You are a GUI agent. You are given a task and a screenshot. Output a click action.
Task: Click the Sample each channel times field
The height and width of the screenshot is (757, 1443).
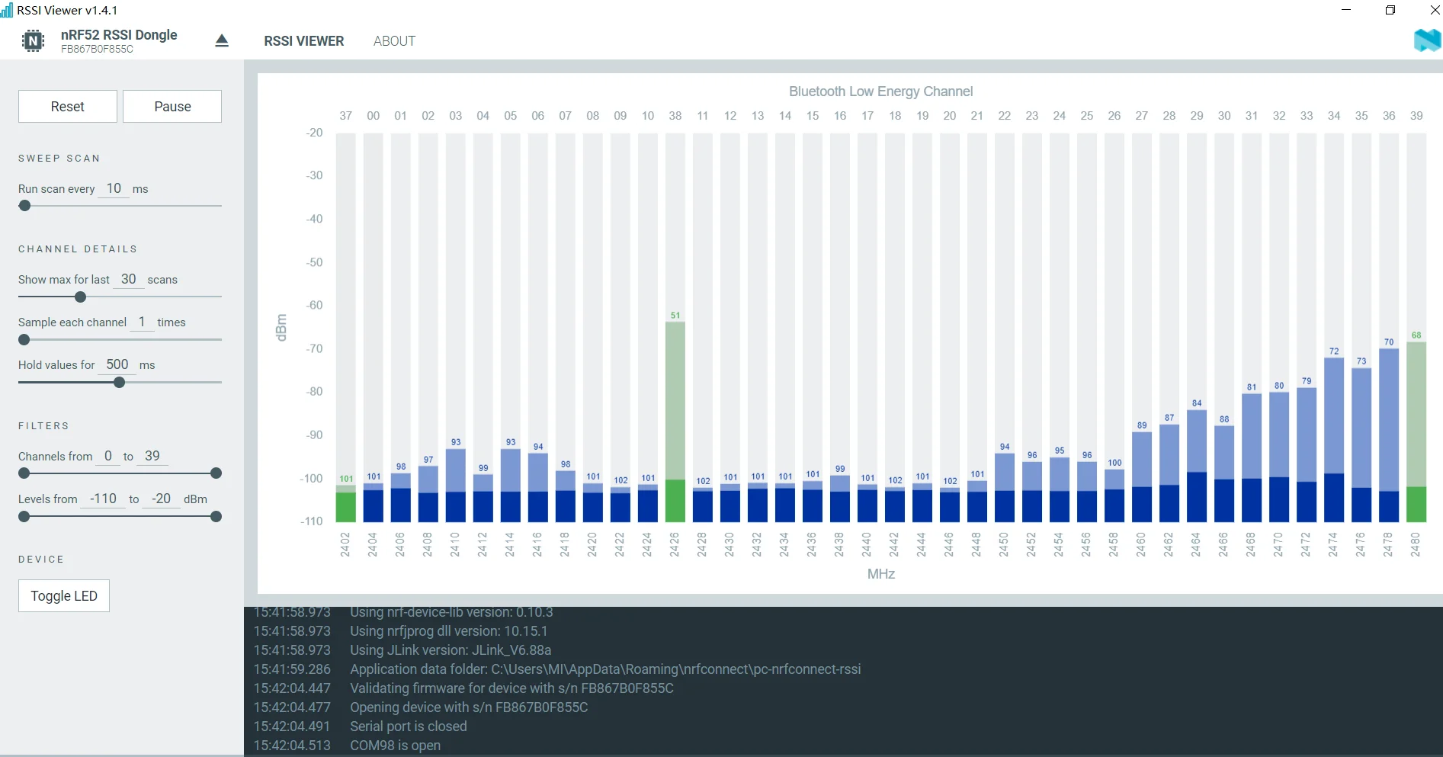(142, 322)
